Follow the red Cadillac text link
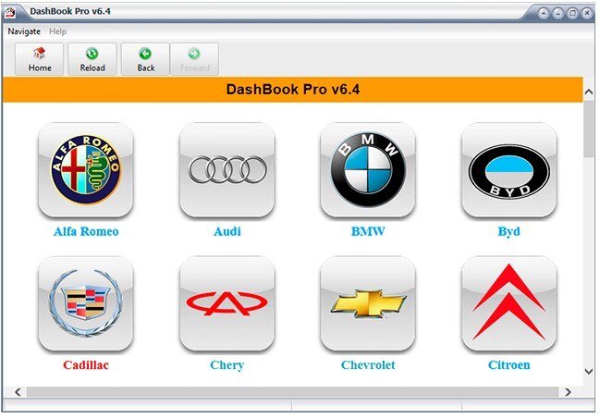600x418 pixels. click(x=86, y=365)
